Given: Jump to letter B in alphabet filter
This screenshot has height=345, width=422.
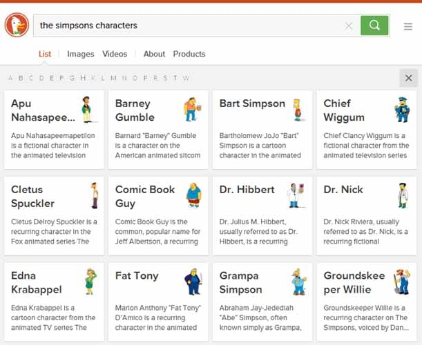Looking at the screenshot, I should click(x=21, y=78).
